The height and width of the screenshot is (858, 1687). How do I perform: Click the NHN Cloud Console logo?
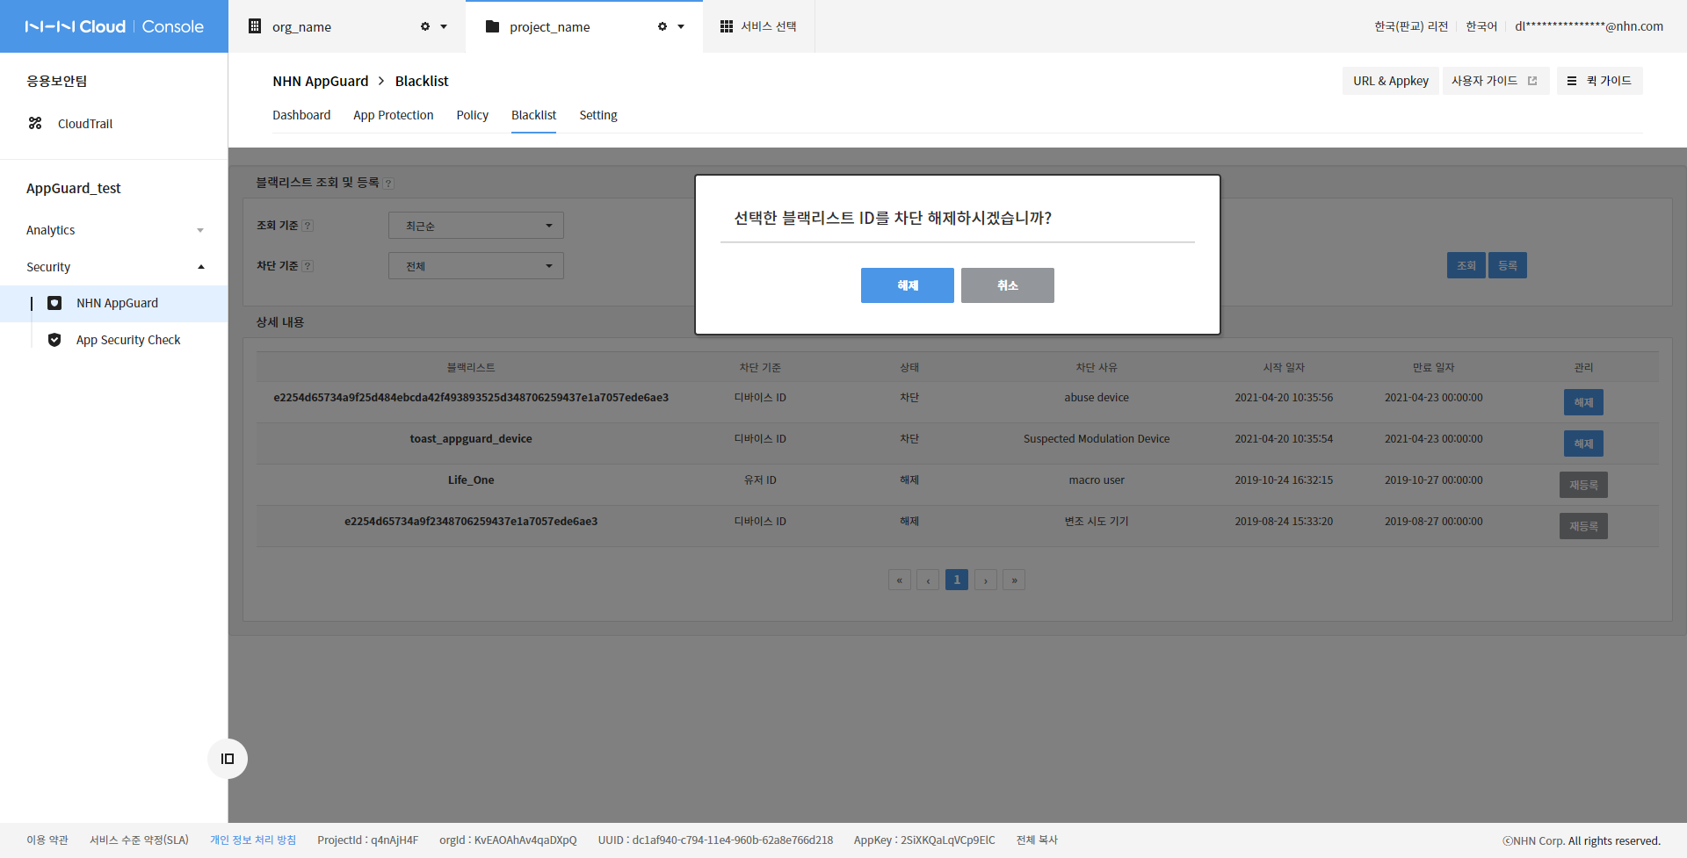114,26
